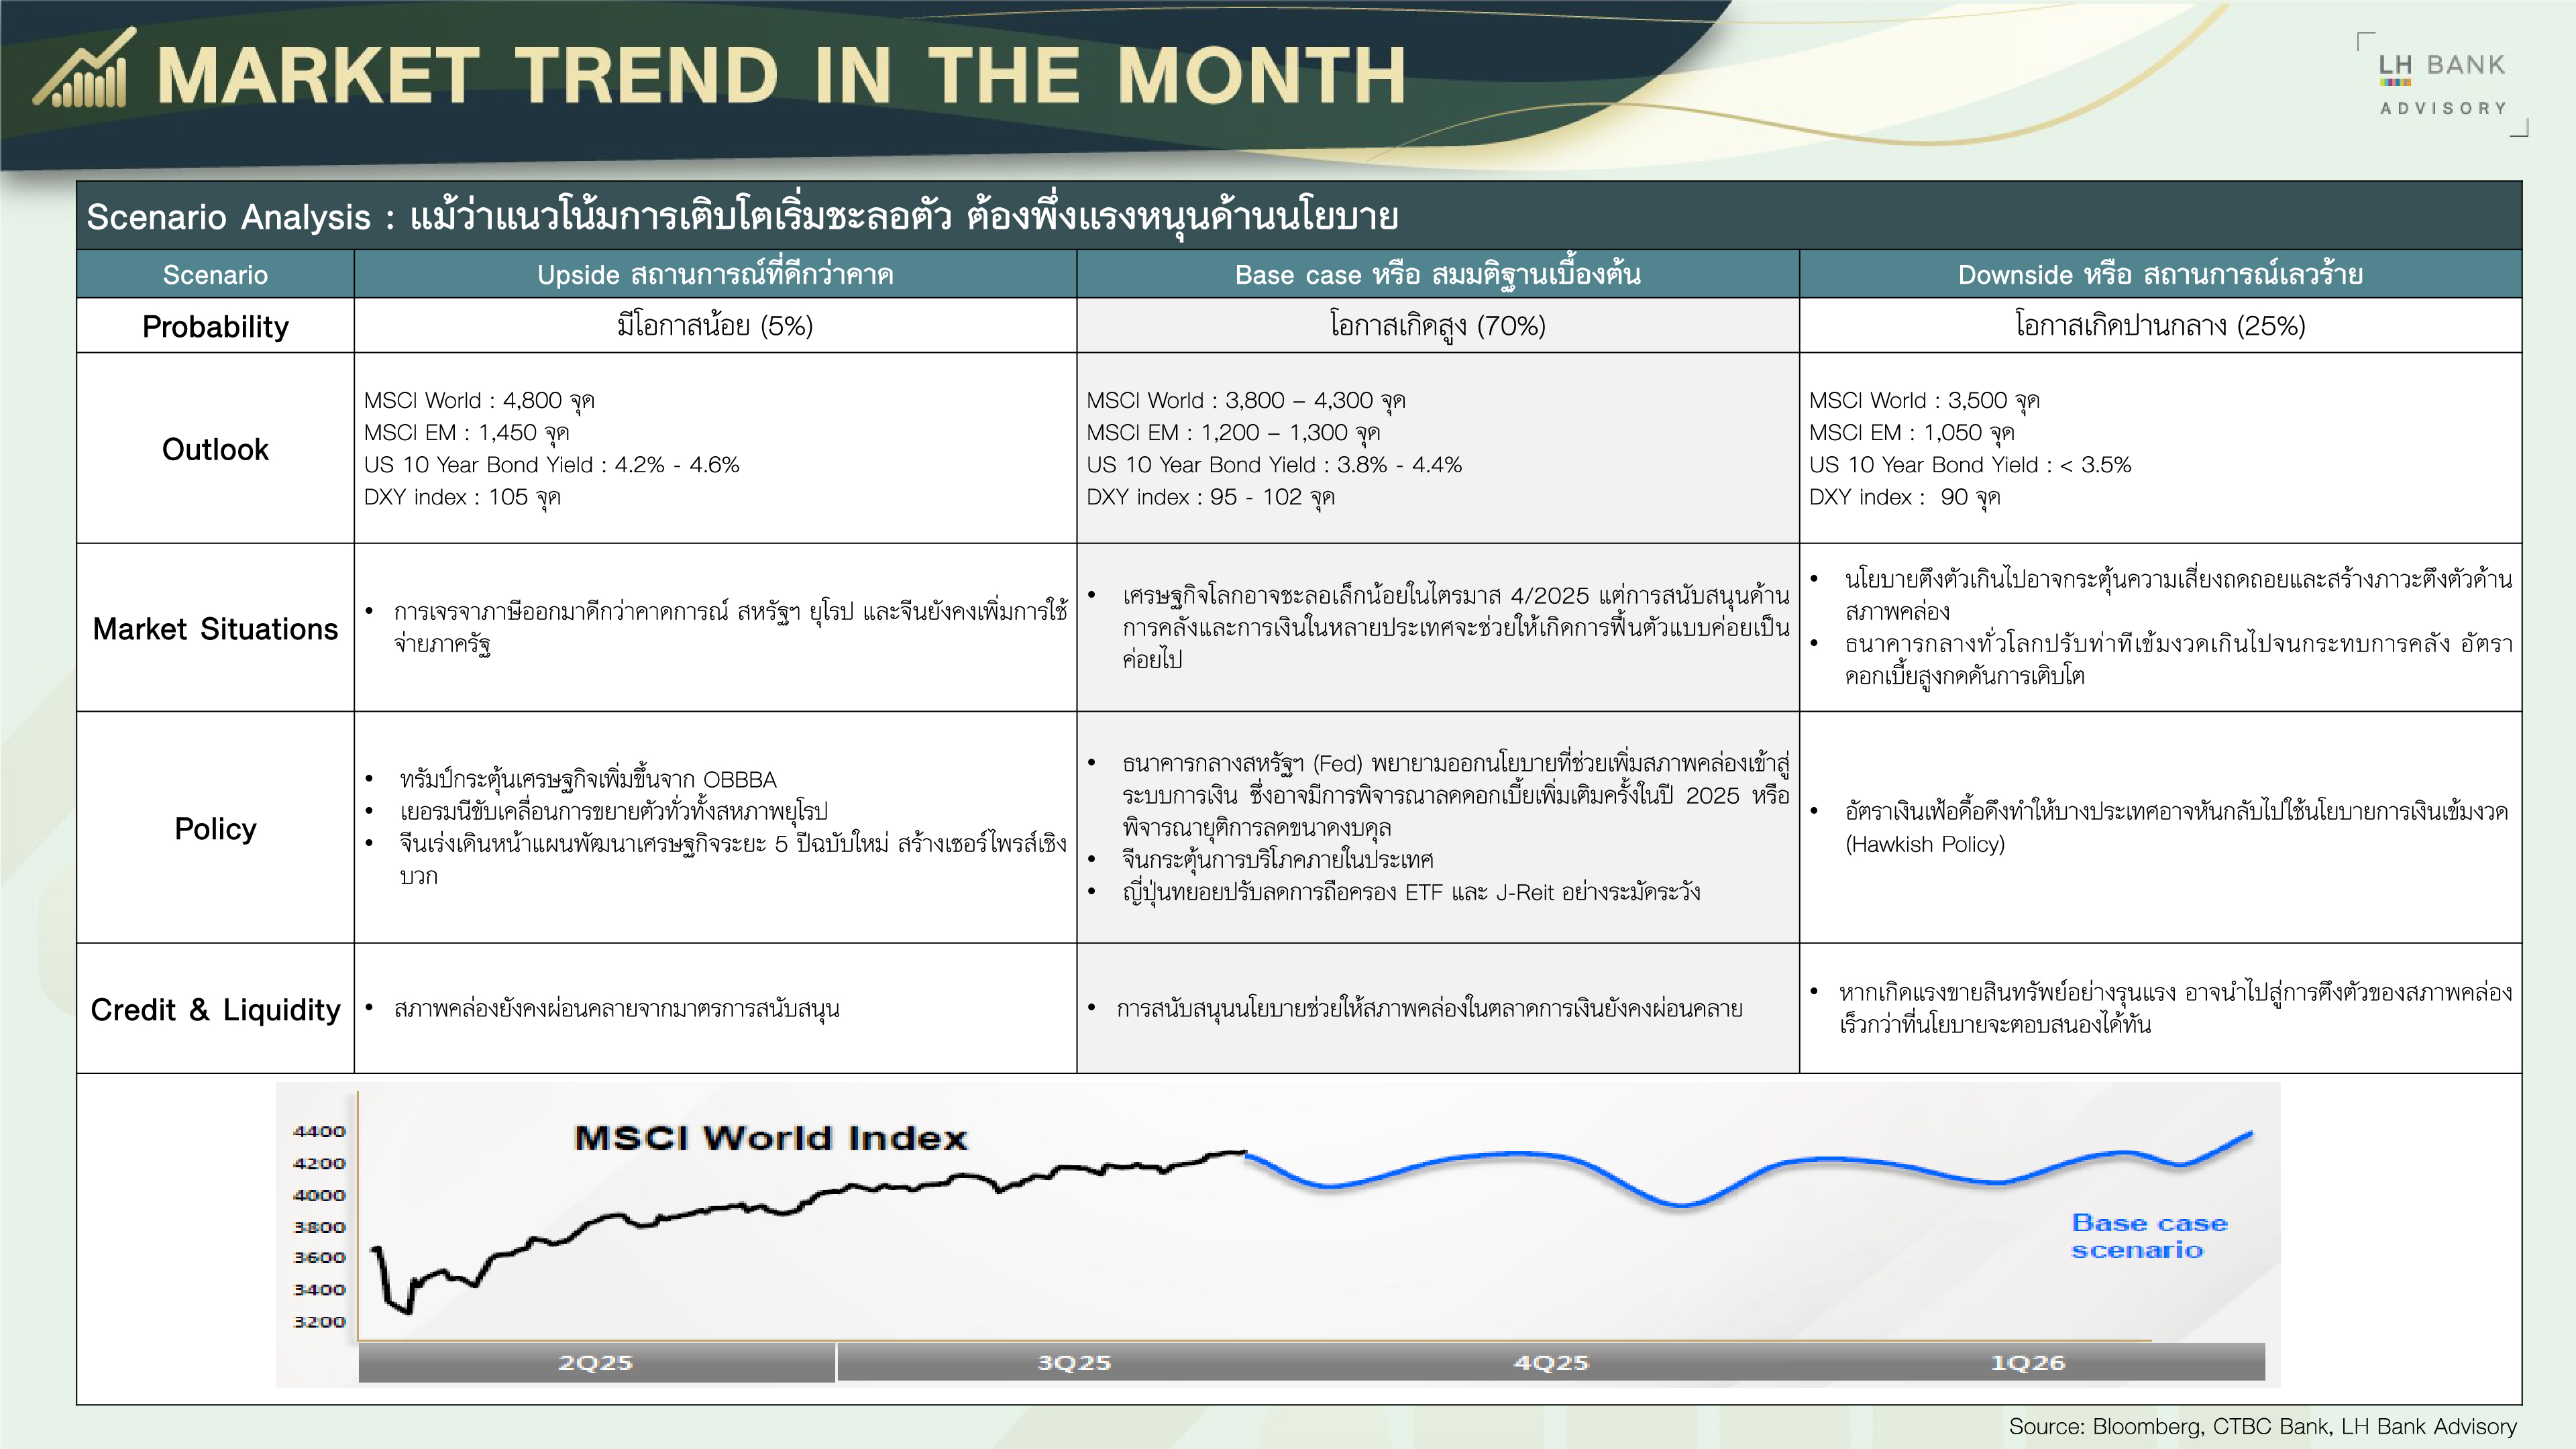Select the Outlook row label
2576x1449 pixels.
215,449
